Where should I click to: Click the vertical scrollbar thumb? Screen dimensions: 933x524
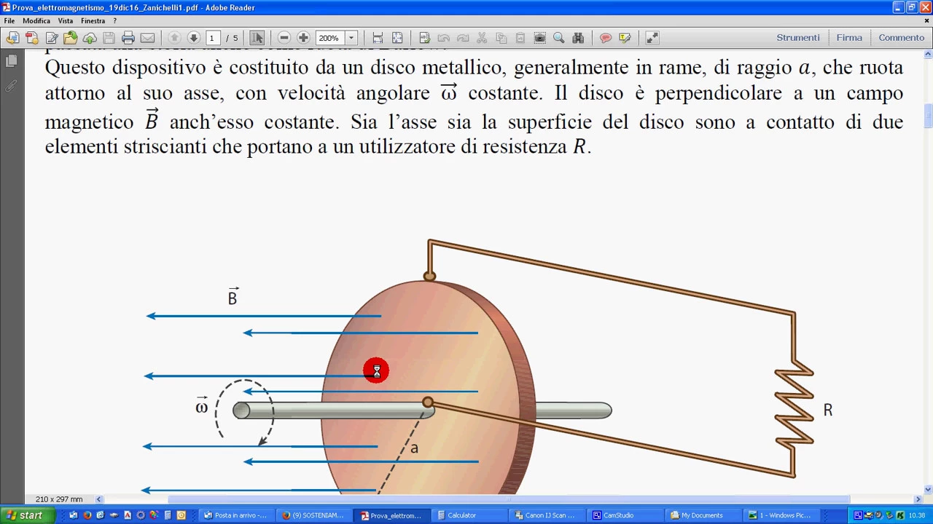point(929,116)
